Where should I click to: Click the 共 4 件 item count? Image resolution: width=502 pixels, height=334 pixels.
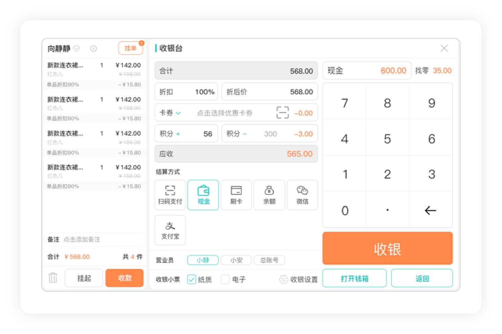(133, 257)
